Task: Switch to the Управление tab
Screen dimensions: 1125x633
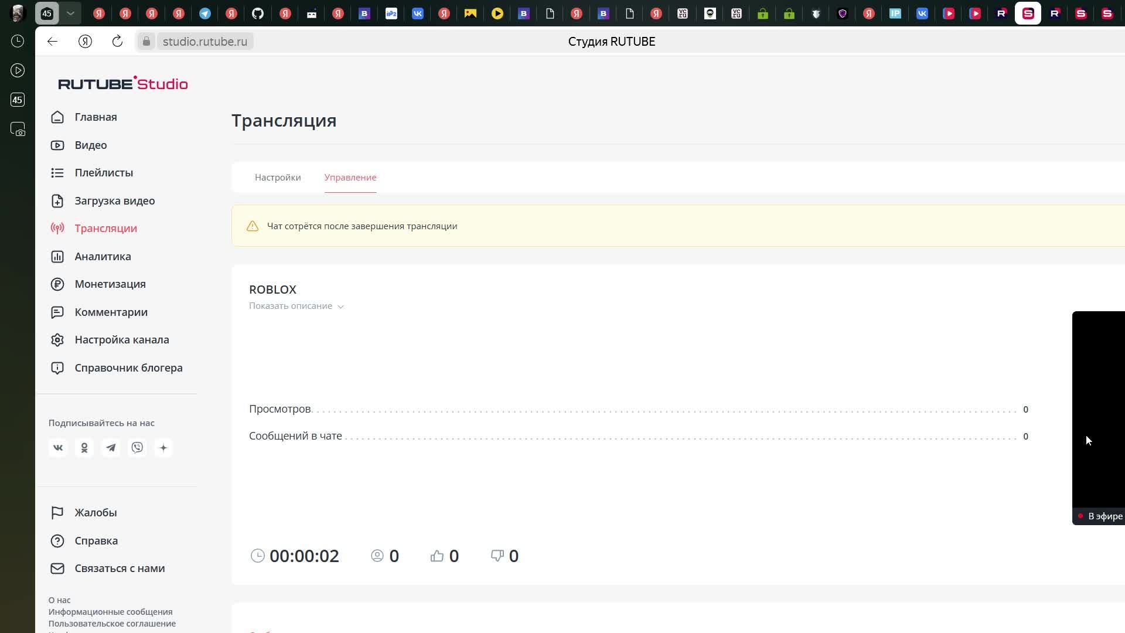Action: tap(350, 178)
